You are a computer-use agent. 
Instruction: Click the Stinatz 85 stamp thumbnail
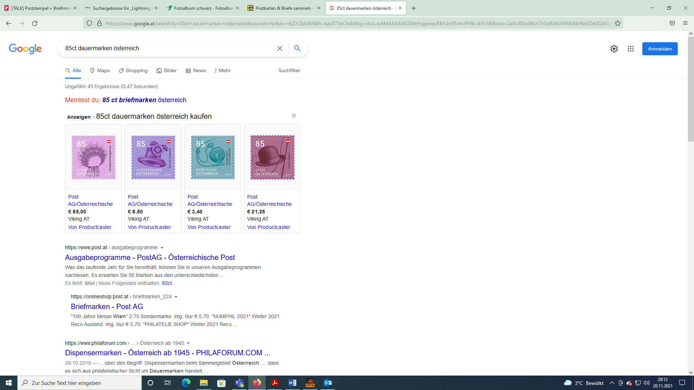94,157
